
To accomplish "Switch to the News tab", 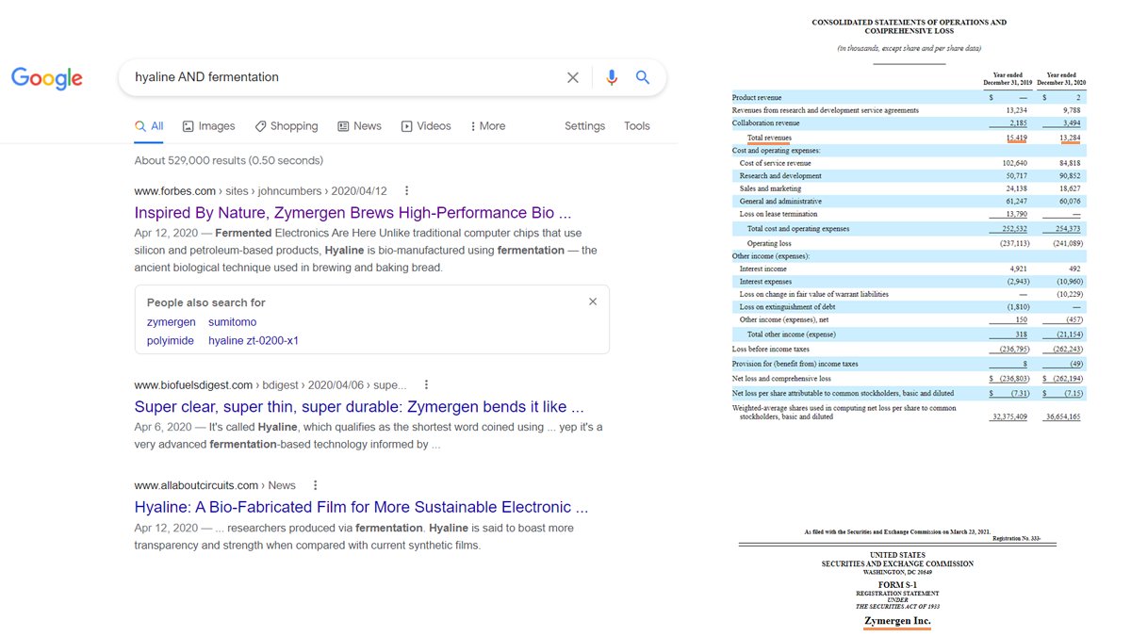I will (359, 125).
